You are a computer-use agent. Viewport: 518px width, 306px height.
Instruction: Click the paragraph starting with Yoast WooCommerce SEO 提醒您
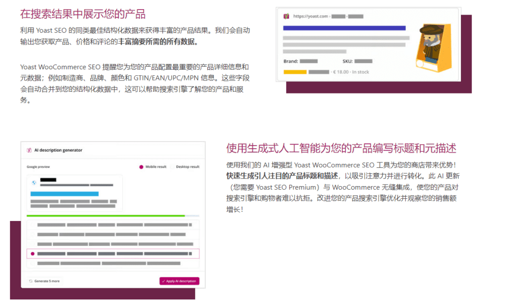[x=135, y=83]
